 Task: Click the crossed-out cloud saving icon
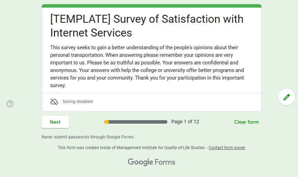(54, 102)
